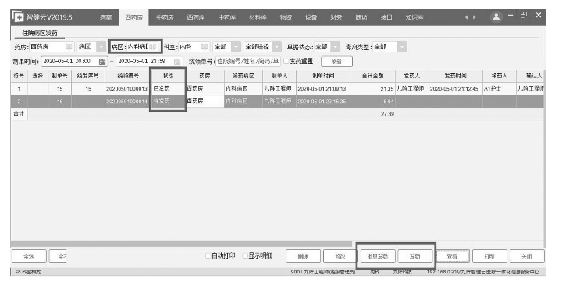Screen dimensions: 569x282
Task: Open the 接口 tab
Action: tap(386, 17)
